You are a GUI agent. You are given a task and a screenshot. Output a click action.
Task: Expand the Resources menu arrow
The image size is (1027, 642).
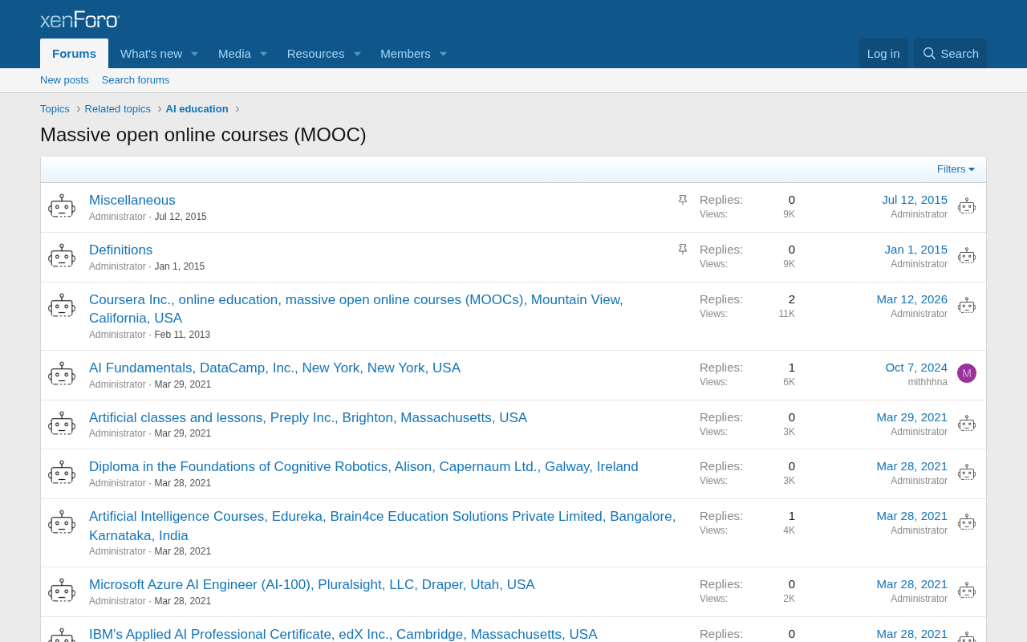coord(357,54)
